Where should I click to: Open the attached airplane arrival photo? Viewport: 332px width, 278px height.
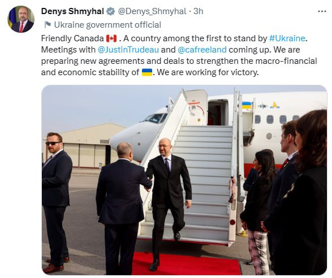point(184,180)
